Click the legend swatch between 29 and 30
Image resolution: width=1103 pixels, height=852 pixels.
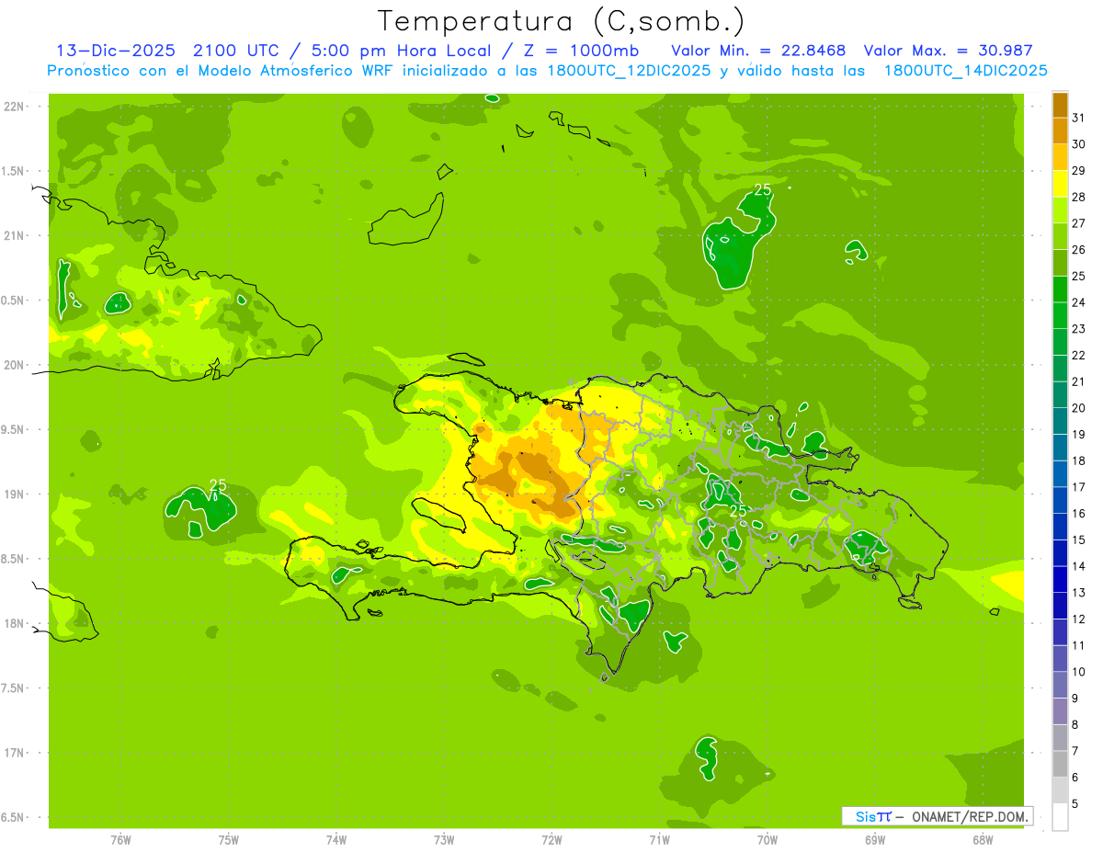tap(1060, 157)
